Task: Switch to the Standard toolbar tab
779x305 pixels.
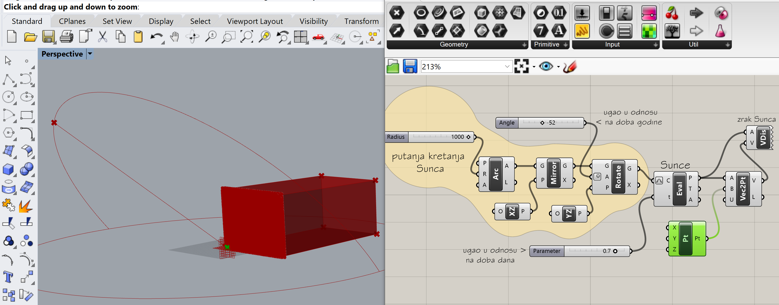Action: pyautogui.click(x=27, y=21)
